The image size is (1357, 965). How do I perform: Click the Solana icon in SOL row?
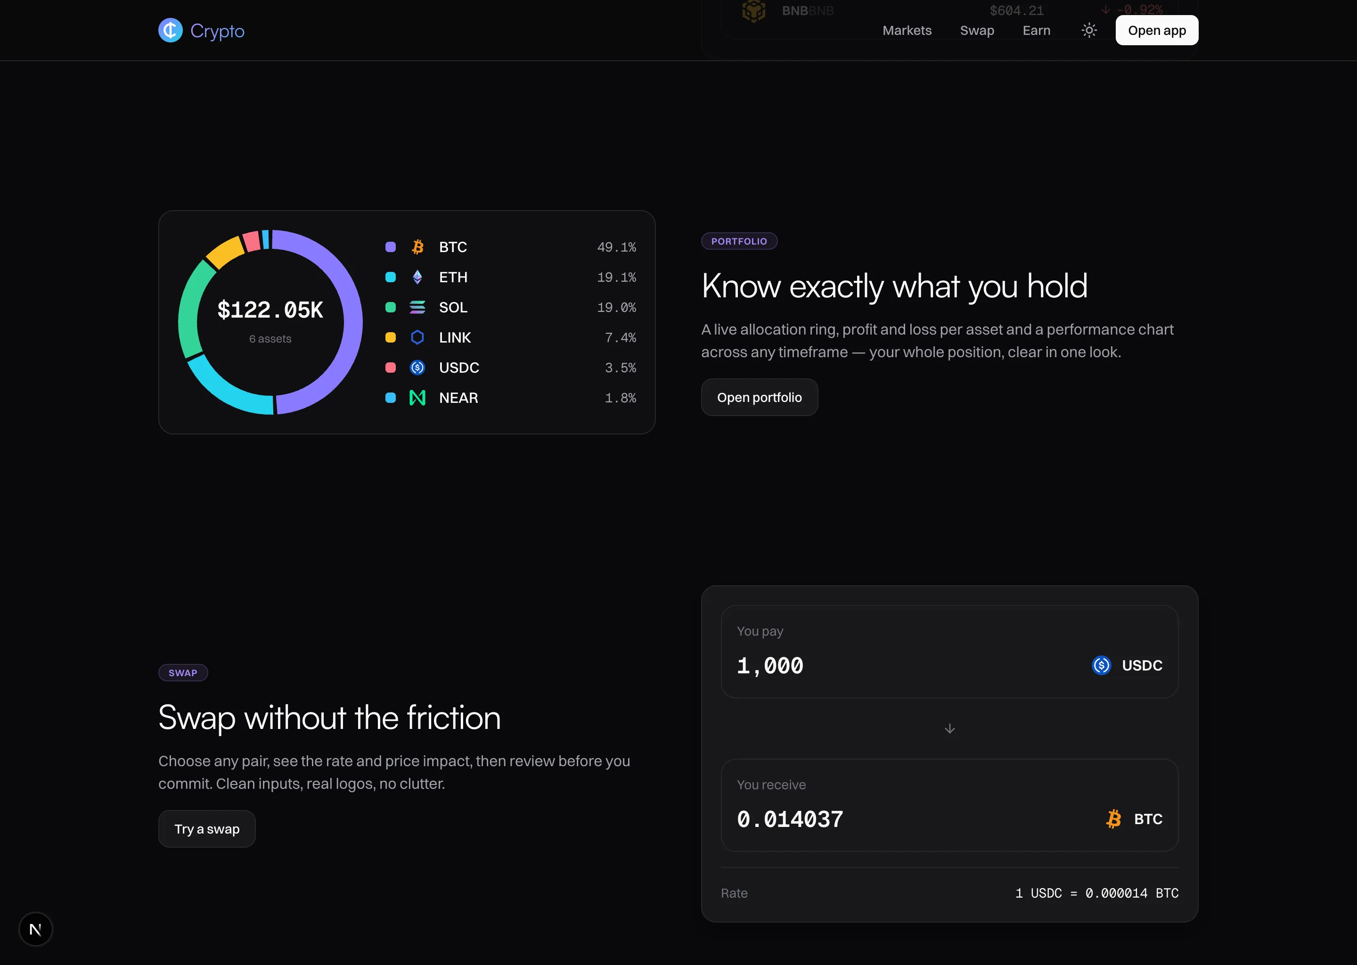click(x=417, y=307)
